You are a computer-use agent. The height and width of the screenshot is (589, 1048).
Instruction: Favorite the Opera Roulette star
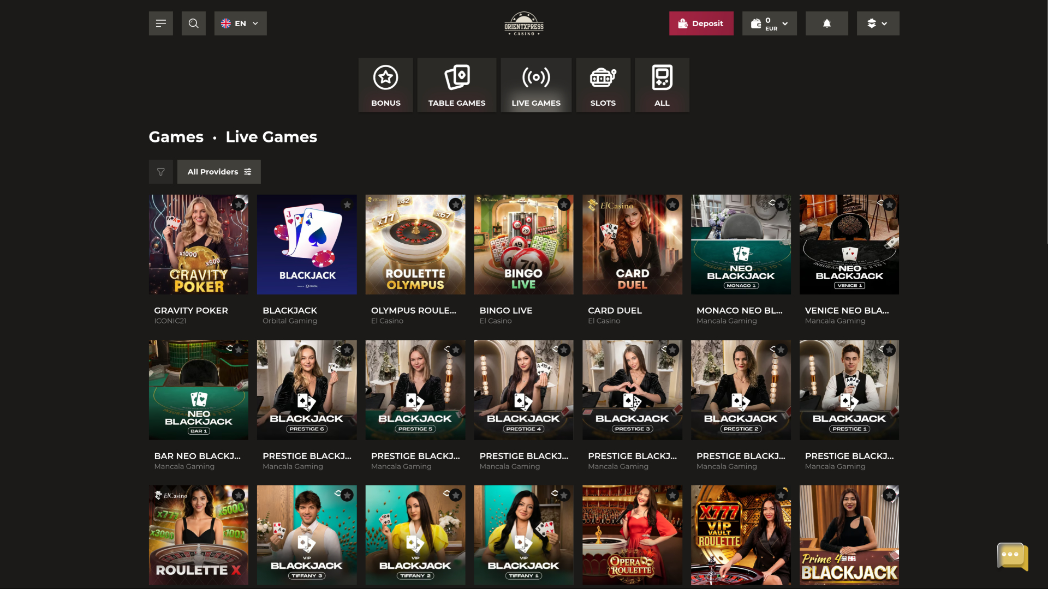pyautogui.click(x=672, y=495)
